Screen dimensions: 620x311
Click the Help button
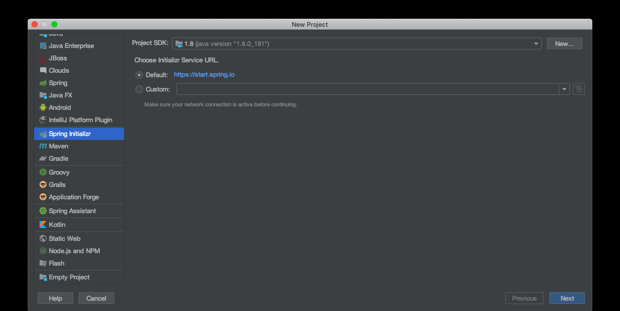pyautogui.click(x=55, y=299)
